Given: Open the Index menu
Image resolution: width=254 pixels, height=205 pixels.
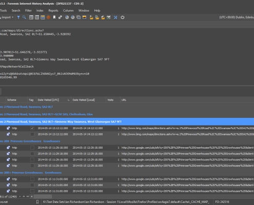Looking at the screenshot, I should 40,11.
